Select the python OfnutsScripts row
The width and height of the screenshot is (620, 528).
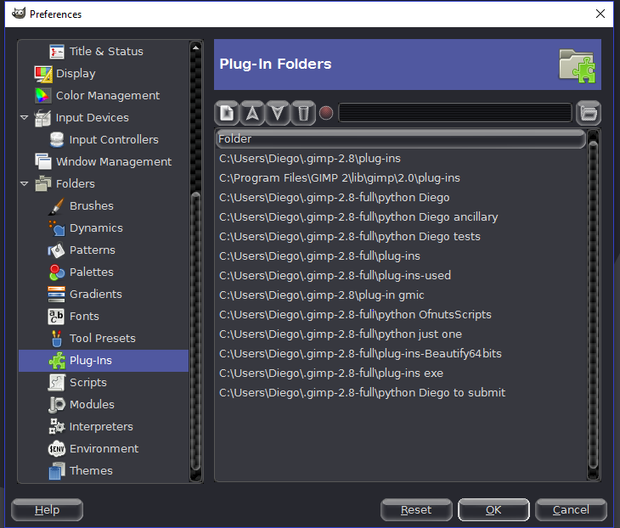(401, 315)
